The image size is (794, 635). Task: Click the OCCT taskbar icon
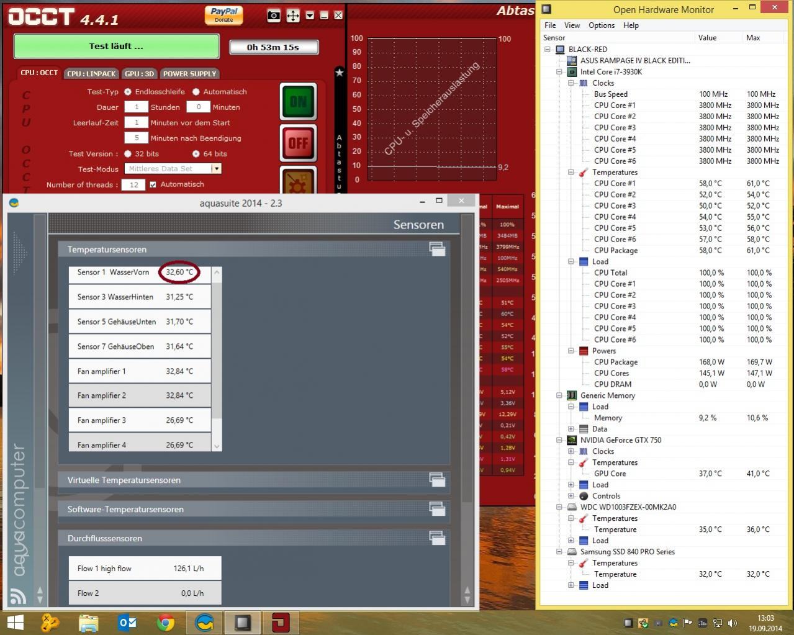tap(281, 623)
